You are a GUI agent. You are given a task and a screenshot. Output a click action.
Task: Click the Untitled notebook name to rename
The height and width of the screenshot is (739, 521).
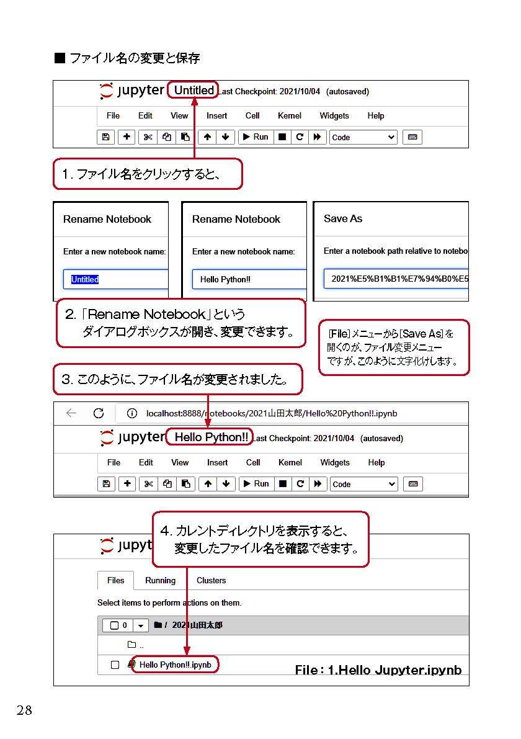coord(194,91)
